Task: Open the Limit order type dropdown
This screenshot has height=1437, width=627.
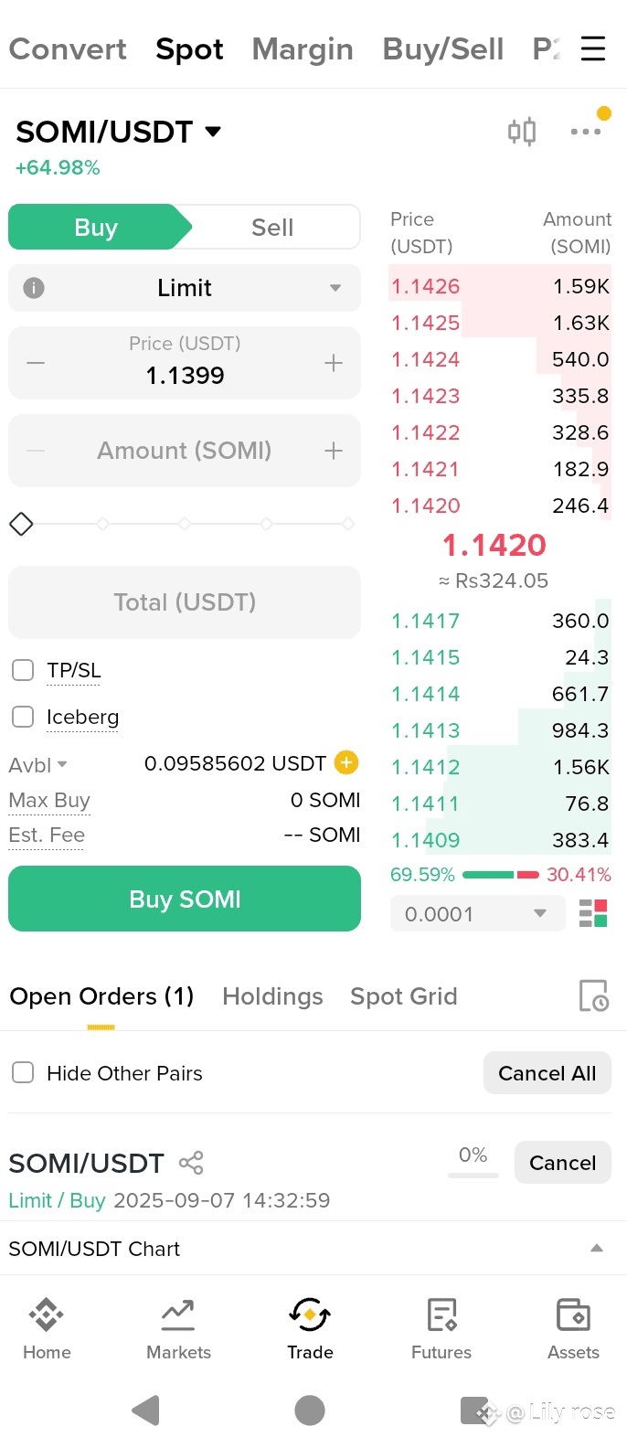Action: [185, 288]
